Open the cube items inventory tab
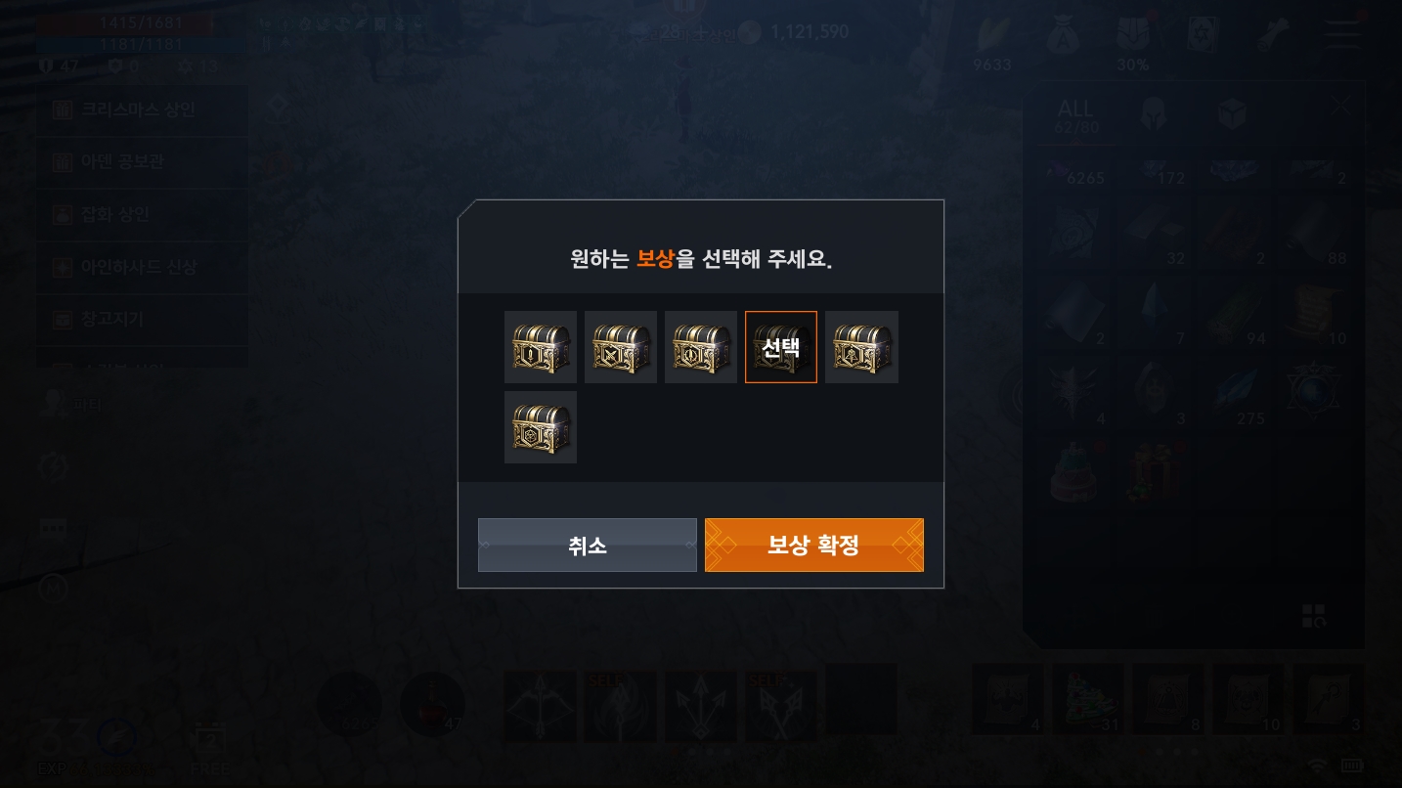1402x788 pixels. pos(1232,114)
